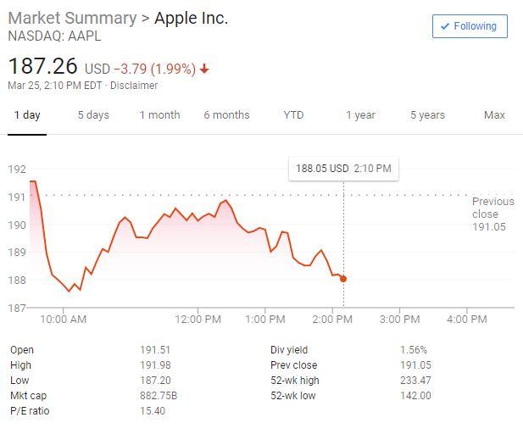Image resolution: width=523 pixels, height=434 pixels.
Task: Select the Max range tab
Action: tap(494, 115)
